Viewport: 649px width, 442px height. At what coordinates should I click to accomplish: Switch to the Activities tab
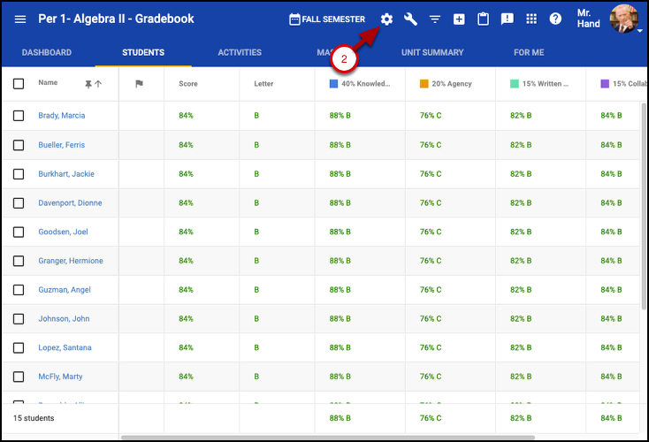(240, 53)
